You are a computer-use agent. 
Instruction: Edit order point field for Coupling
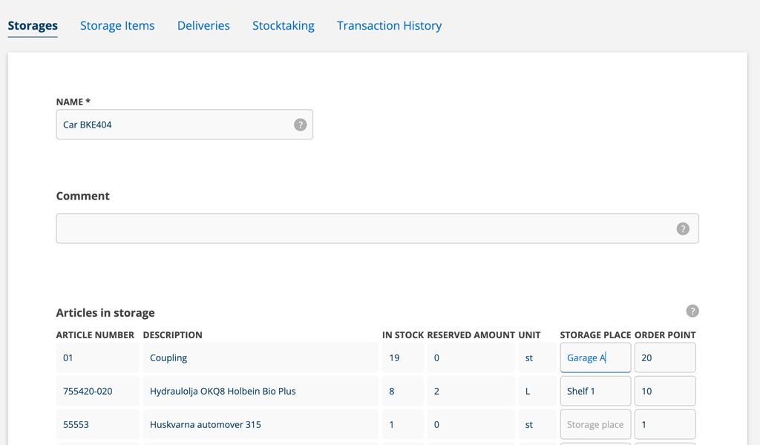pyautogui.click(x=664, y=357)
